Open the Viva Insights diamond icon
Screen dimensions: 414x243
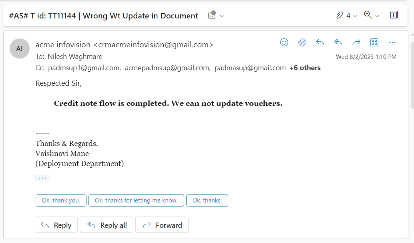click(302, 43)
